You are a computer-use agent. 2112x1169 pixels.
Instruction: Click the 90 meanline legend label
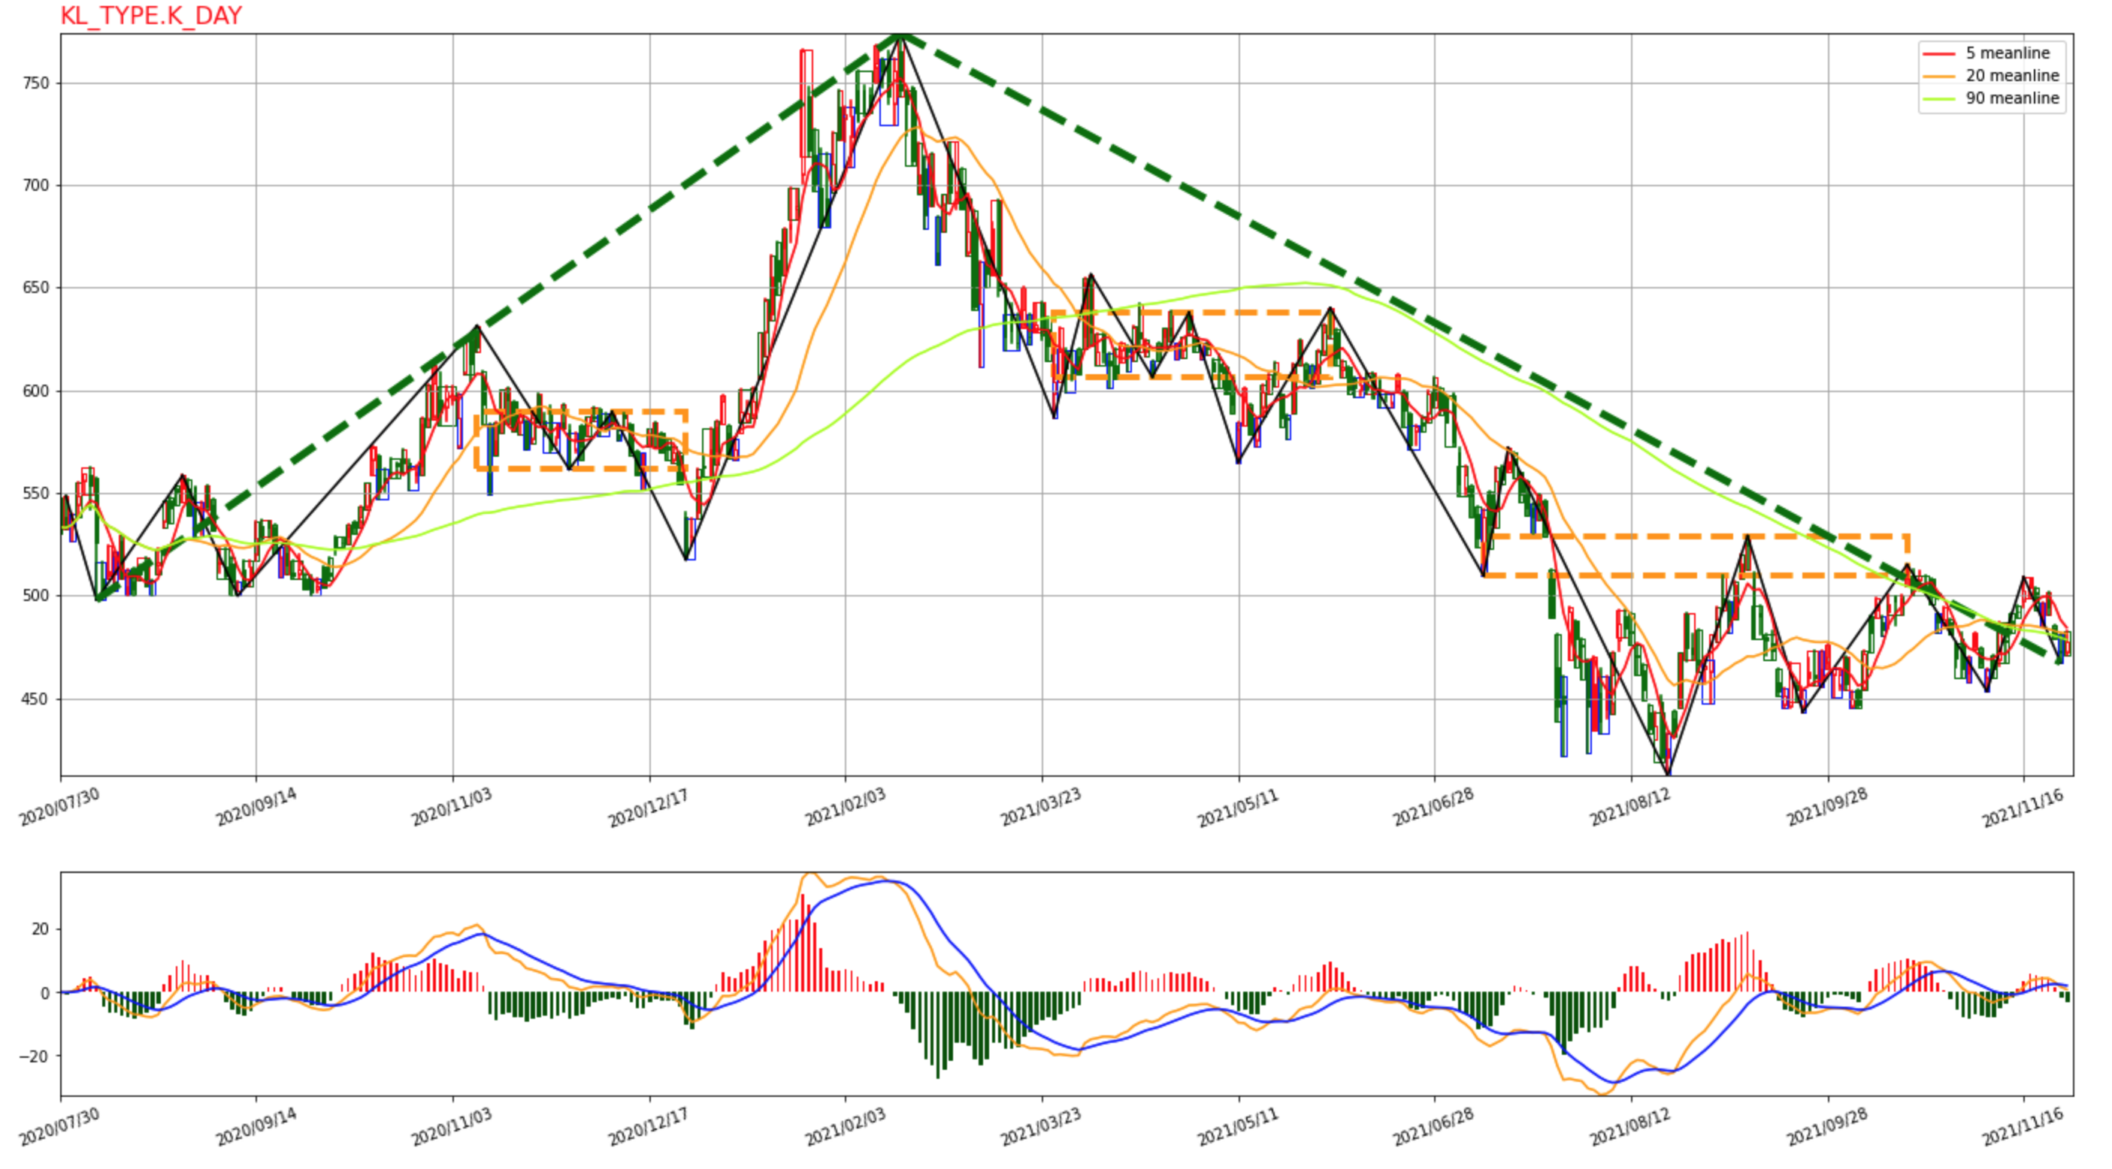pyautogui.click(x=2012, y=98)
